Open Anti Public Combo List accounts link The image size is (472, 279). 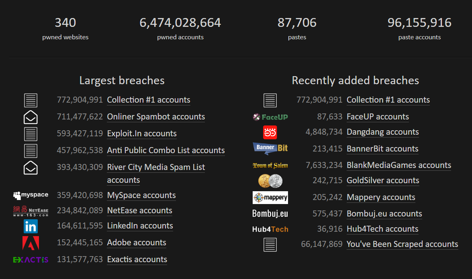[166, 150]
